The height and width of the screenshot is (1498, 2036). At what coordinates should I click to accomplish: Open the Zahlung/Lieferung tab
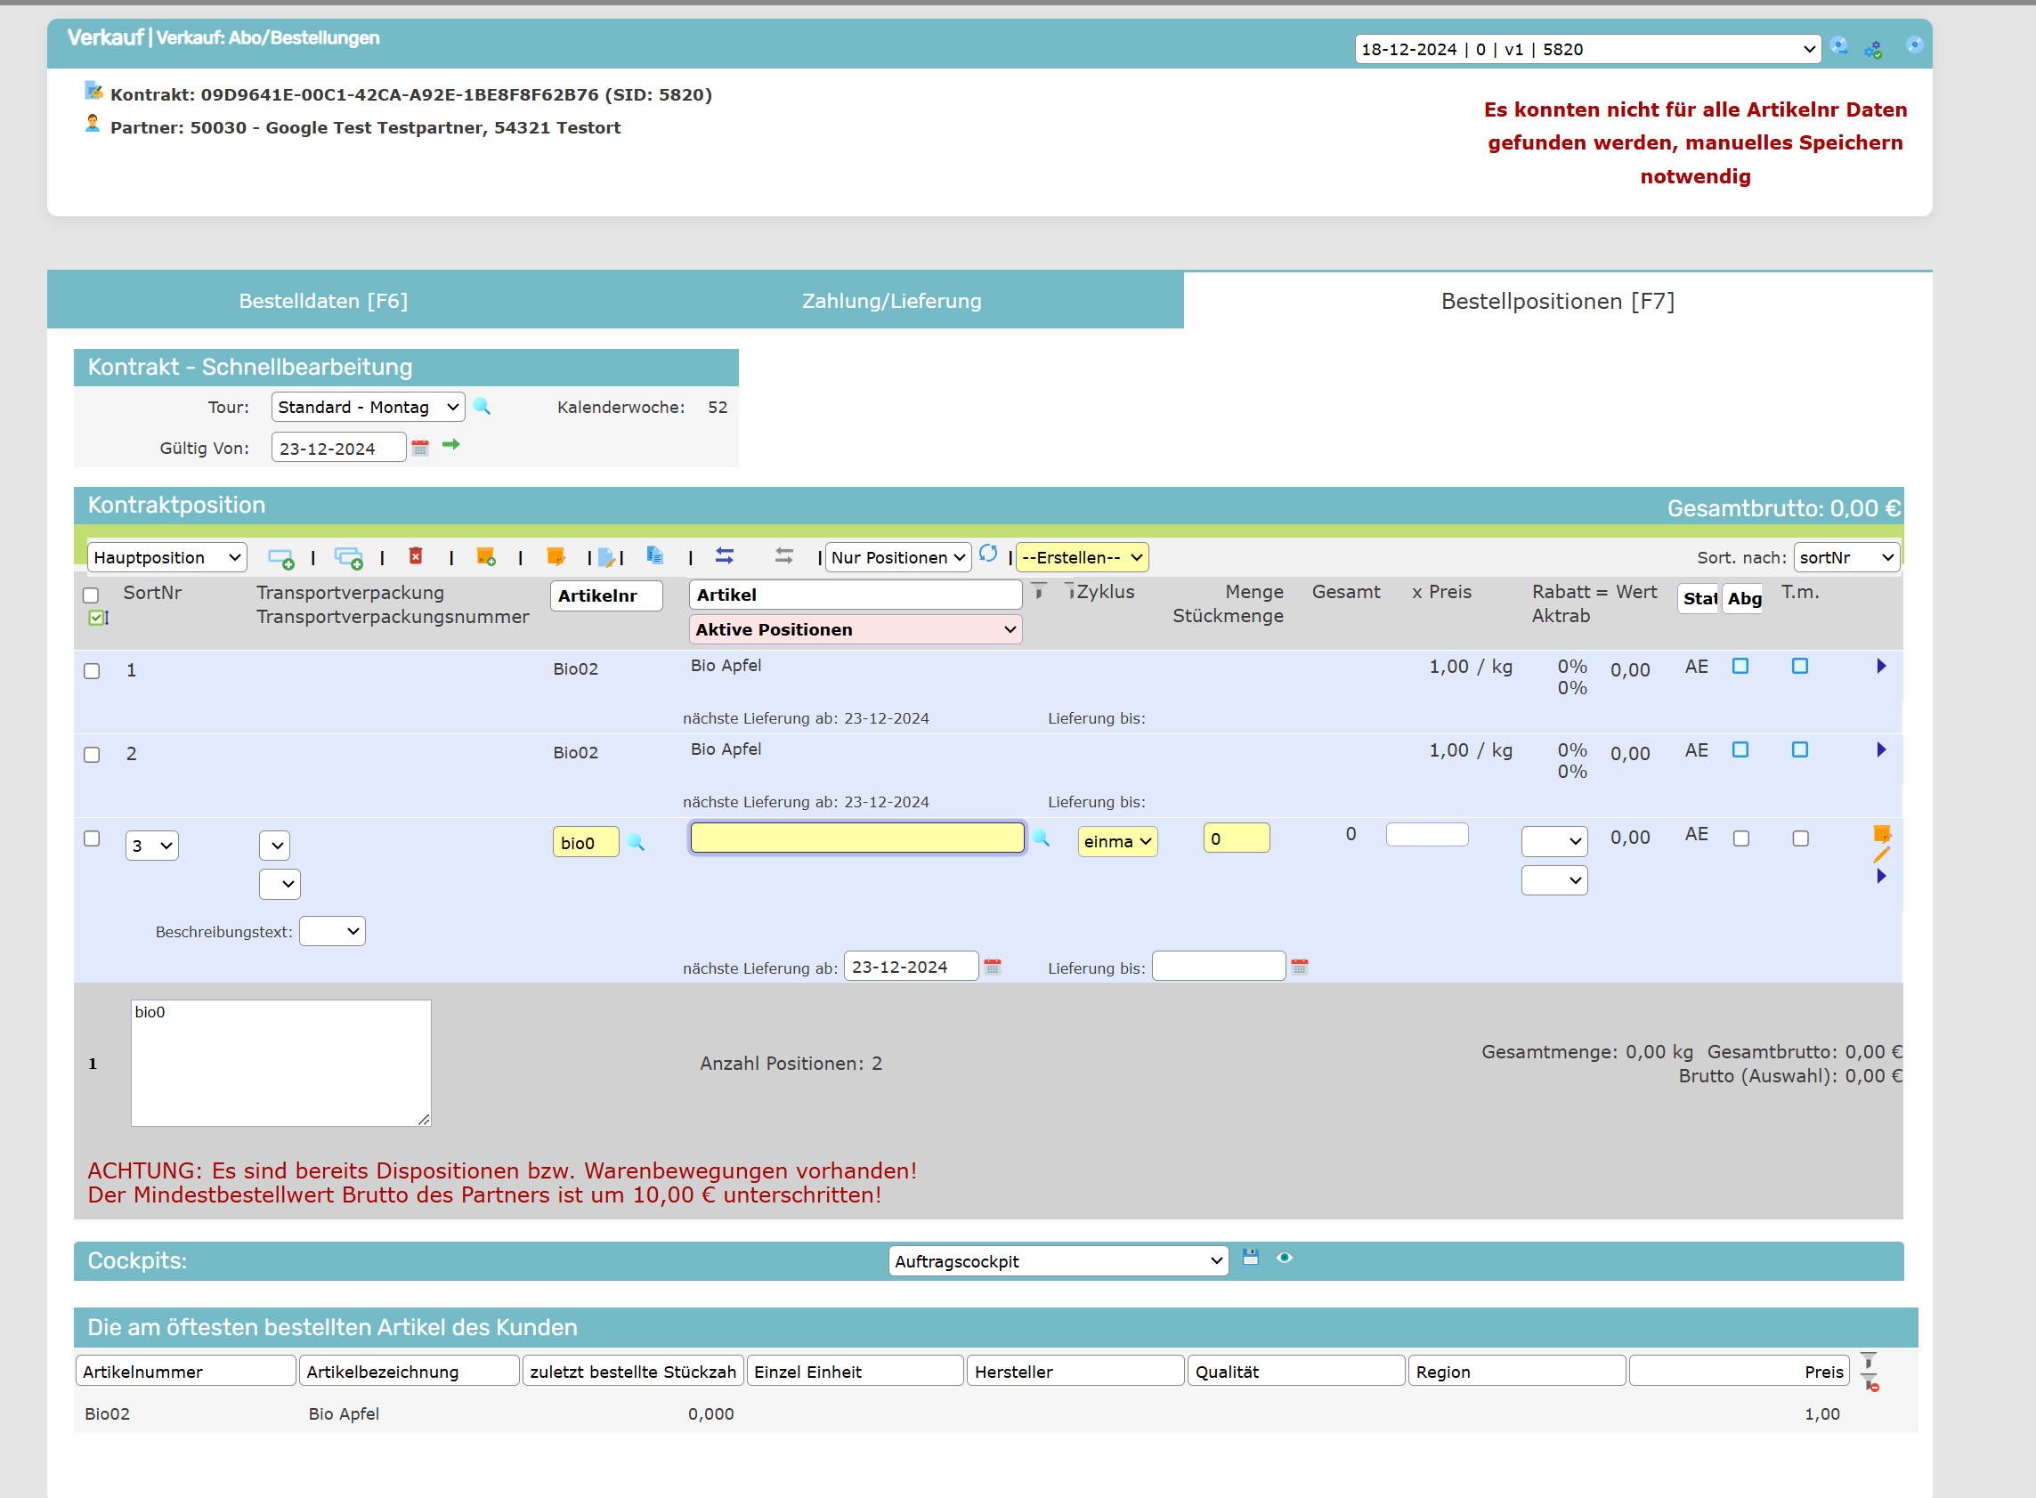click(890, 301)
